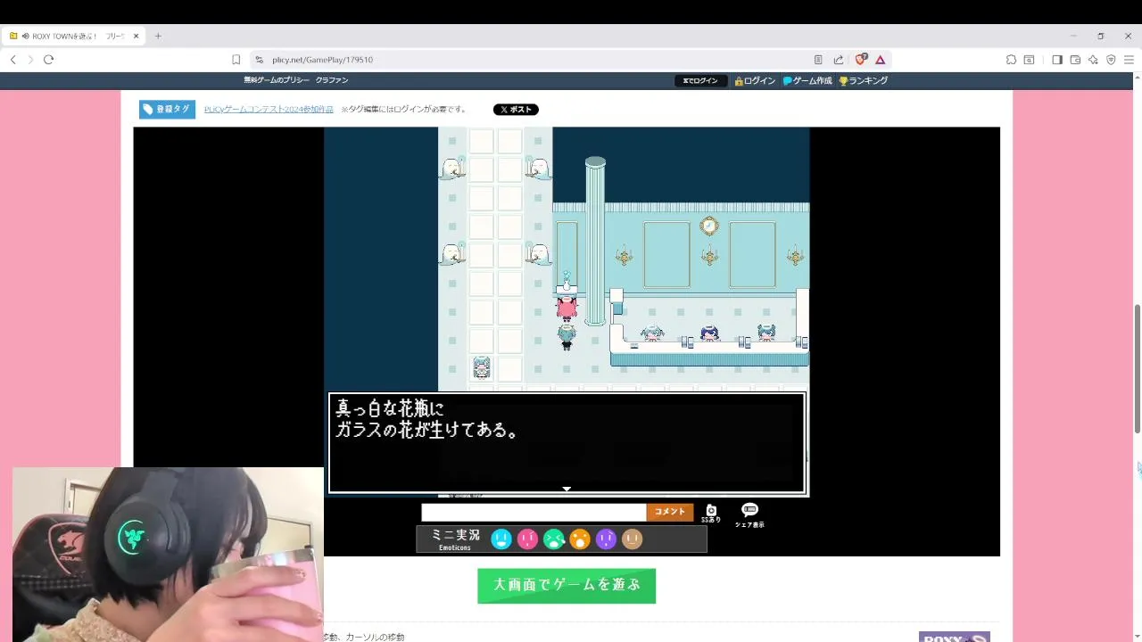
Task: Click the browser back arrow
Action: pyautogui.click(x=12, y=60)
